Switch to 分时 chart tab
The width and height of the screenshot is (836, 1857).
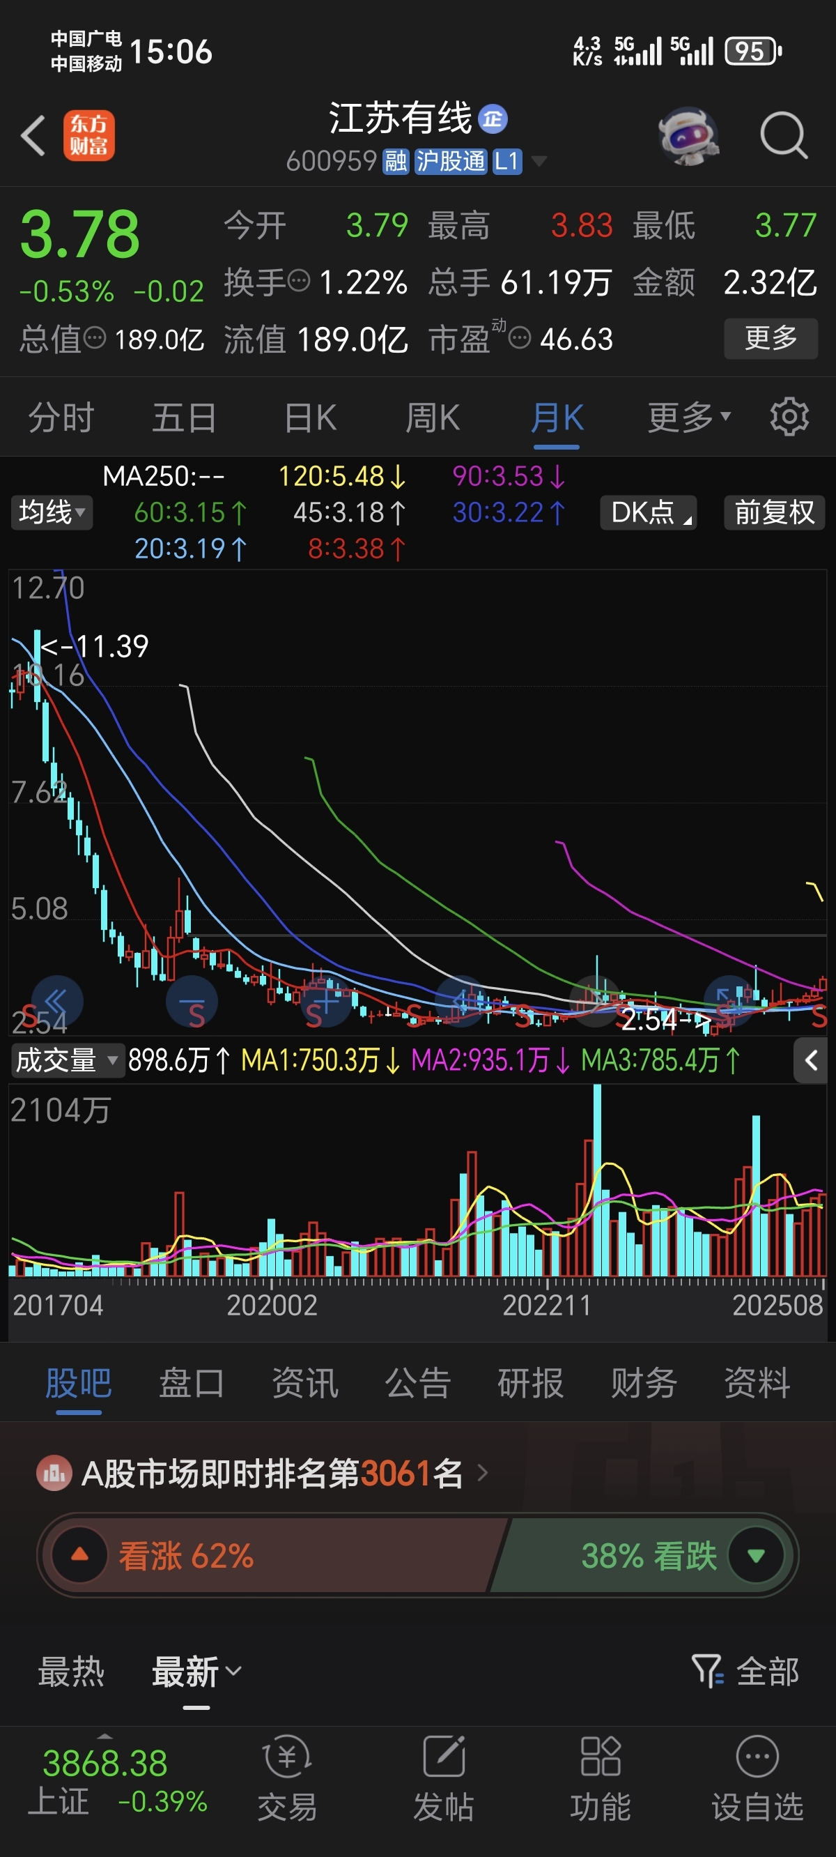click(x=61, y=417)
